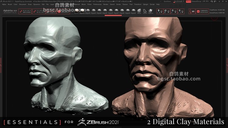228x128 pixels.
Task: Expand the right tray divider handle
Action: point(227,65)
